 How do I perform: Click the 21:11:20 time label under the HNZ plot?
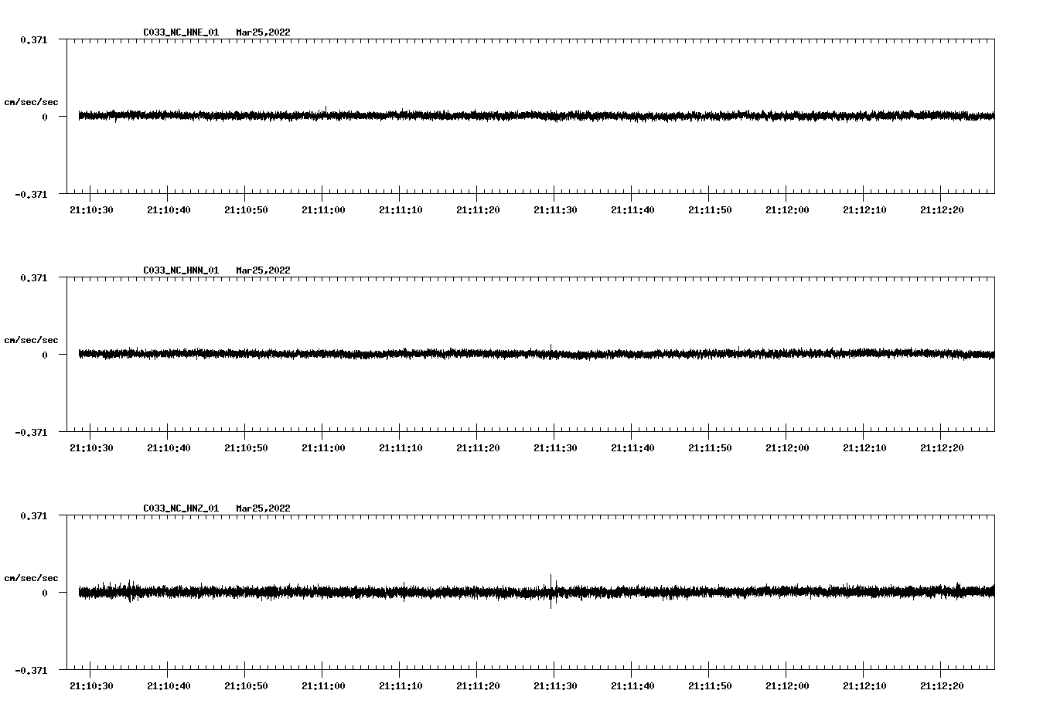(x=478, y=685)
